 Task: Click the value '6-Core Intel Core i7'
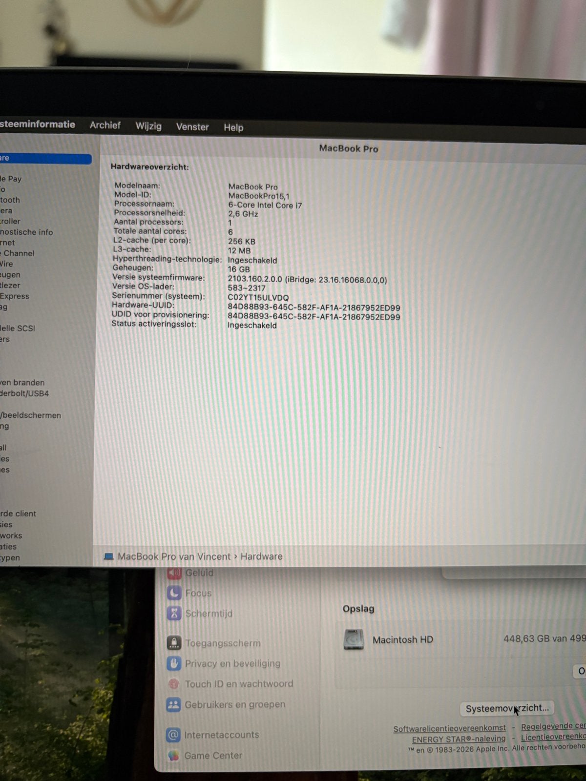(x=265, y=206)
